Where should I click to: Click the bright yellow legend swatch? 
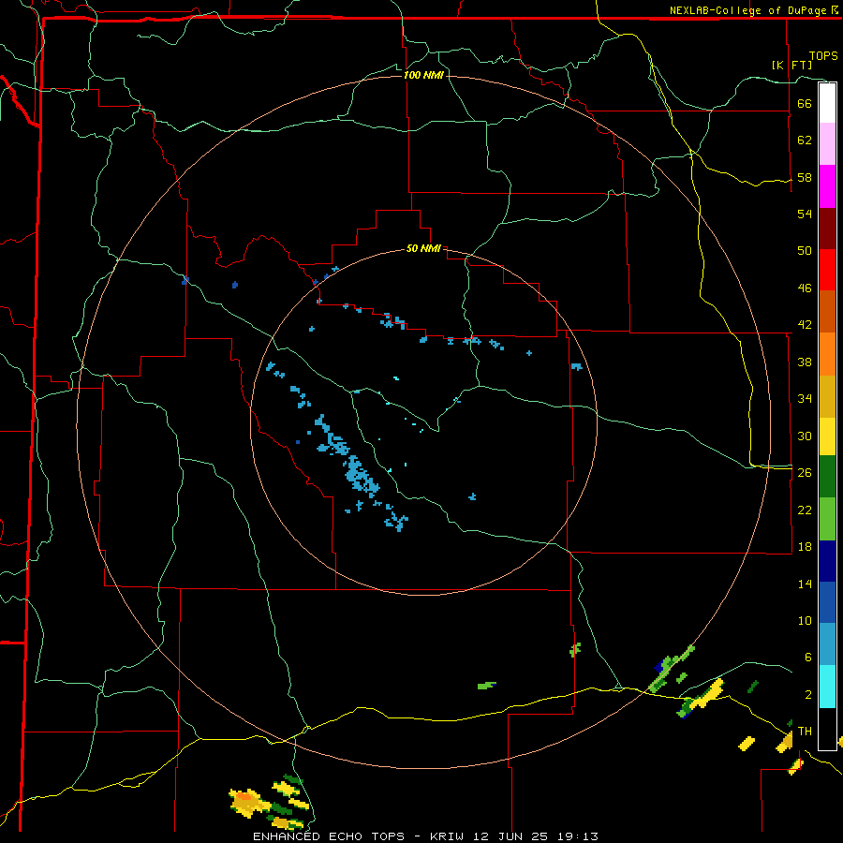(x=827, y=436)
